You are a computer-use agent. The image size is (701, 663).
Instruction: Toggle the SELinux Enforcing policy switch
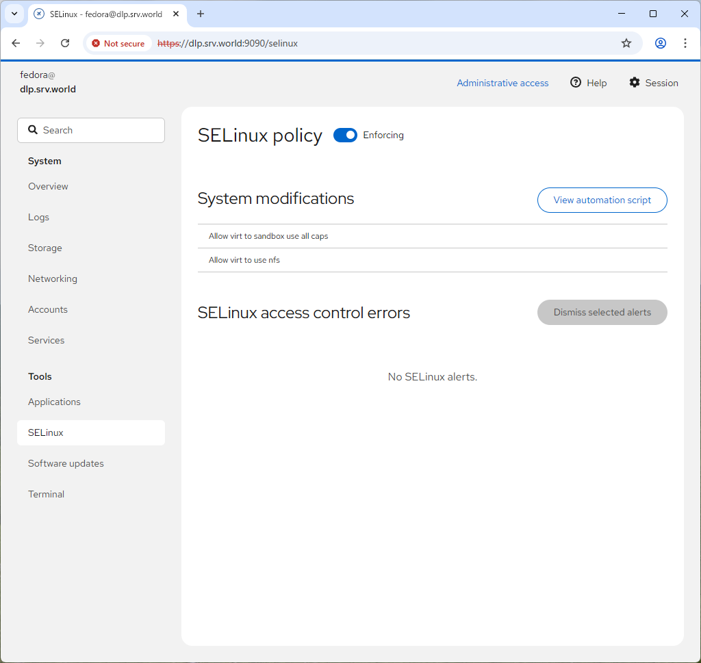345,135
